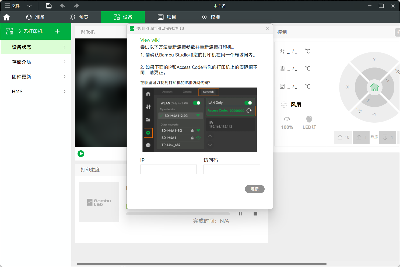Move the head in the -X direction
This screenshot has width=400, height=267.
coord(347,87)
